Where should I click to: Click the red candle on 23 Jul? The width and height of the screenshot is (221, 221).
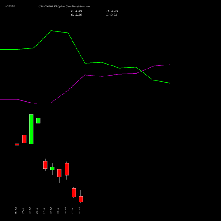point(60,173)
